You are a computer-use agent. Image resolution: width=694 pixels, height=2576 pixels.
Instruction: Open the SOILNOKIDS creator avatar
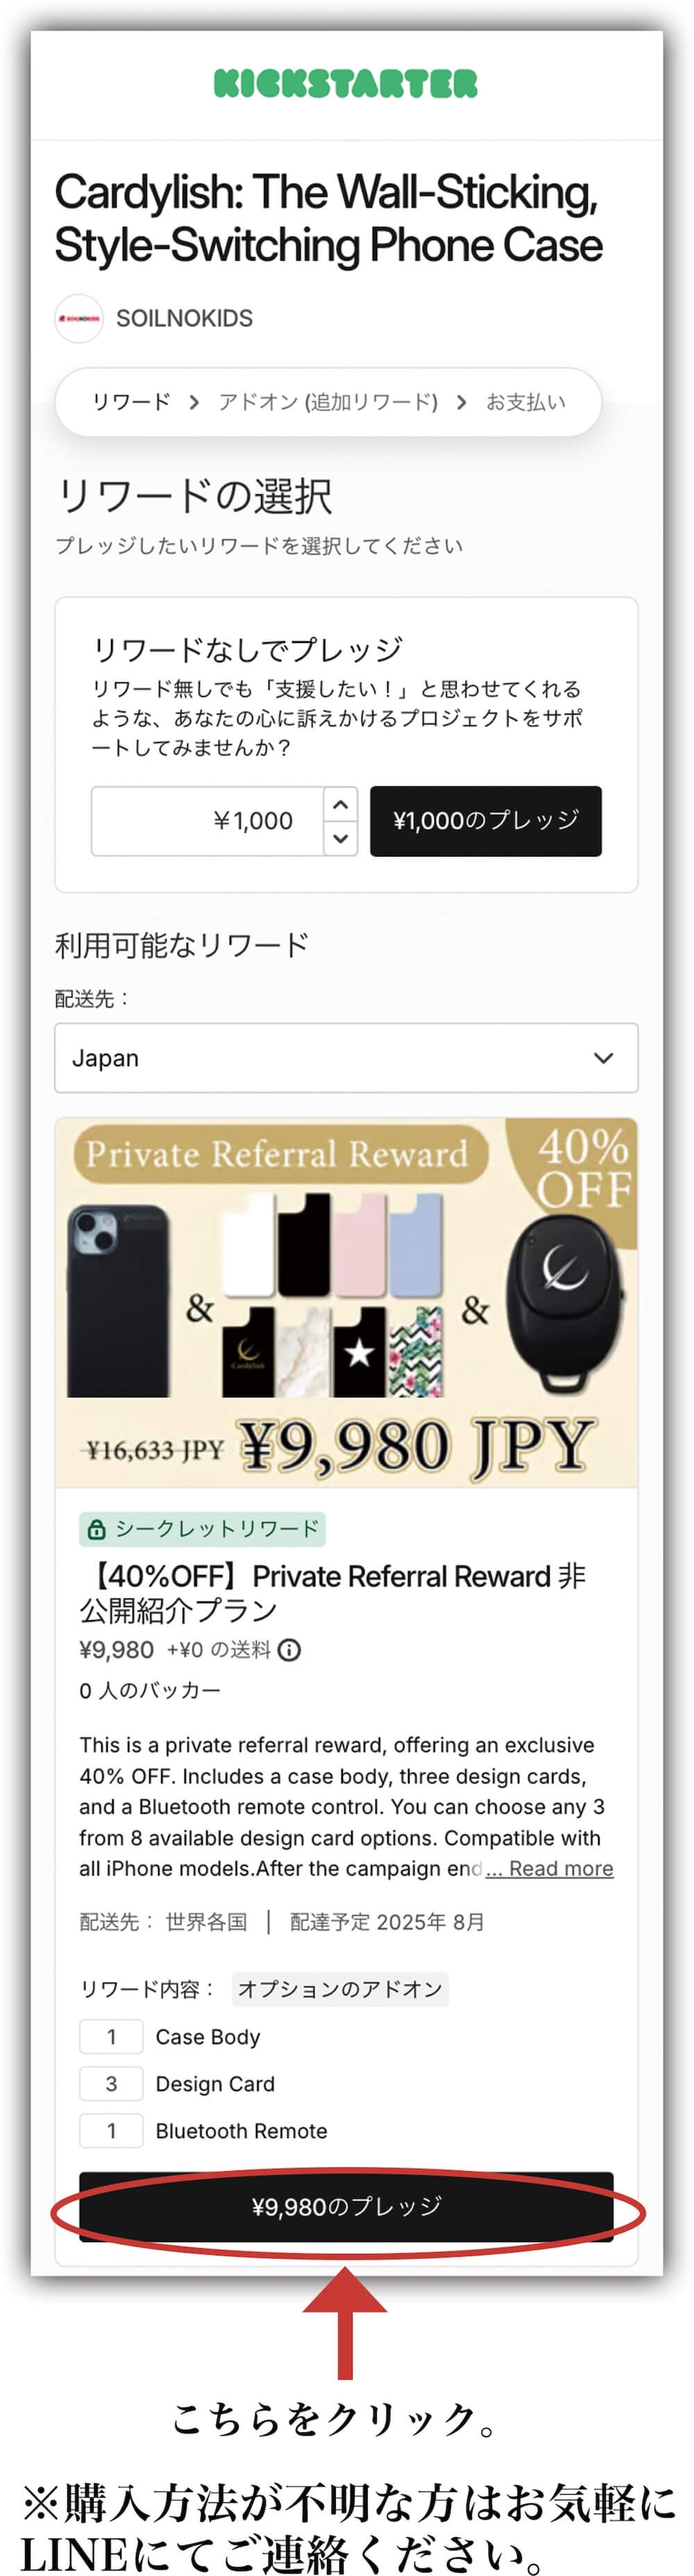point(78,318)
